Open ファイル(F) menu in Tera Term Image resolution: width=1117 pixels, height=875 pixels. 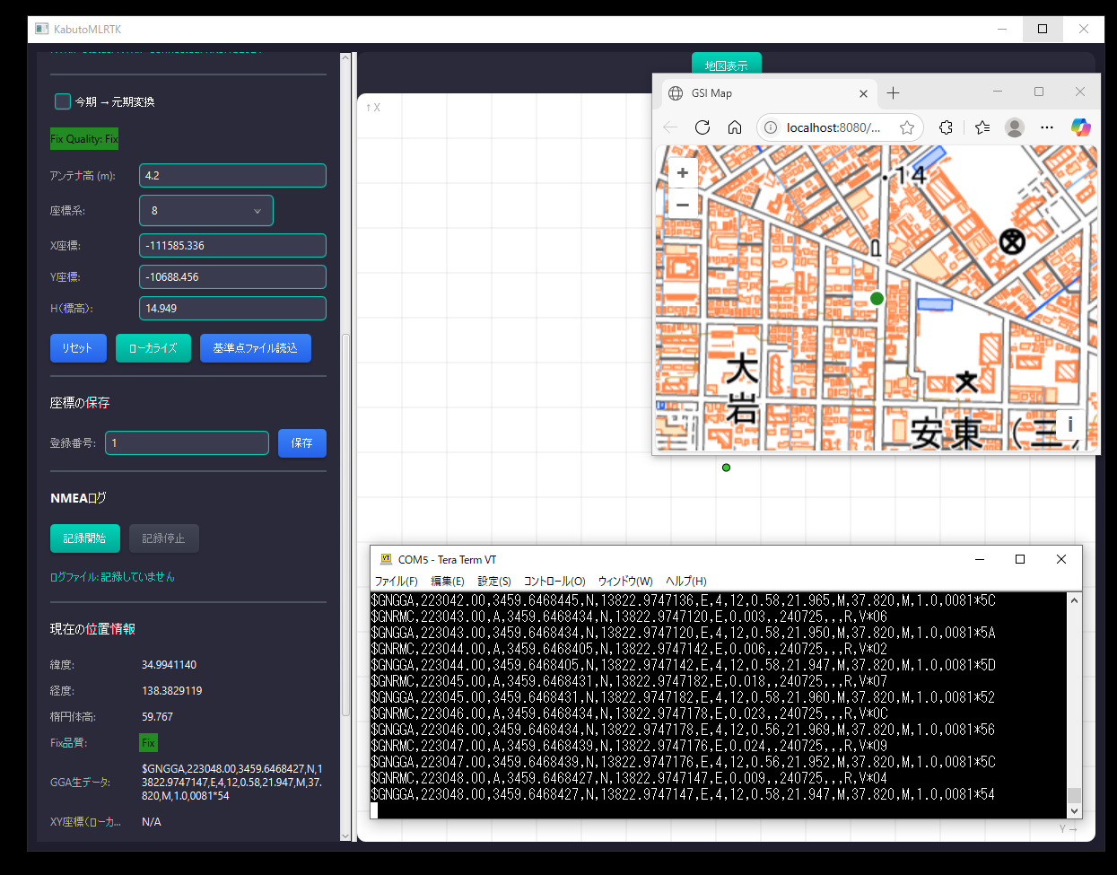click(396, 582)
